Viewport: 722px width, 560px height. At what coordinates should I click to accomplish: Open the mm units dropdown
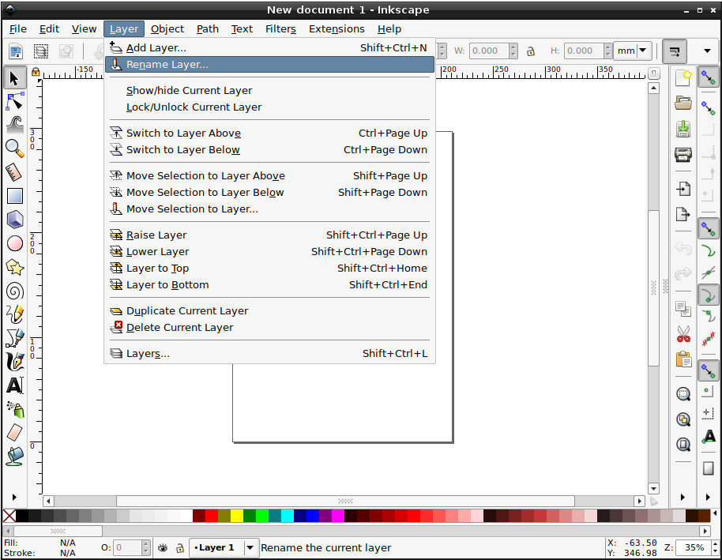[x=634, y=51]
